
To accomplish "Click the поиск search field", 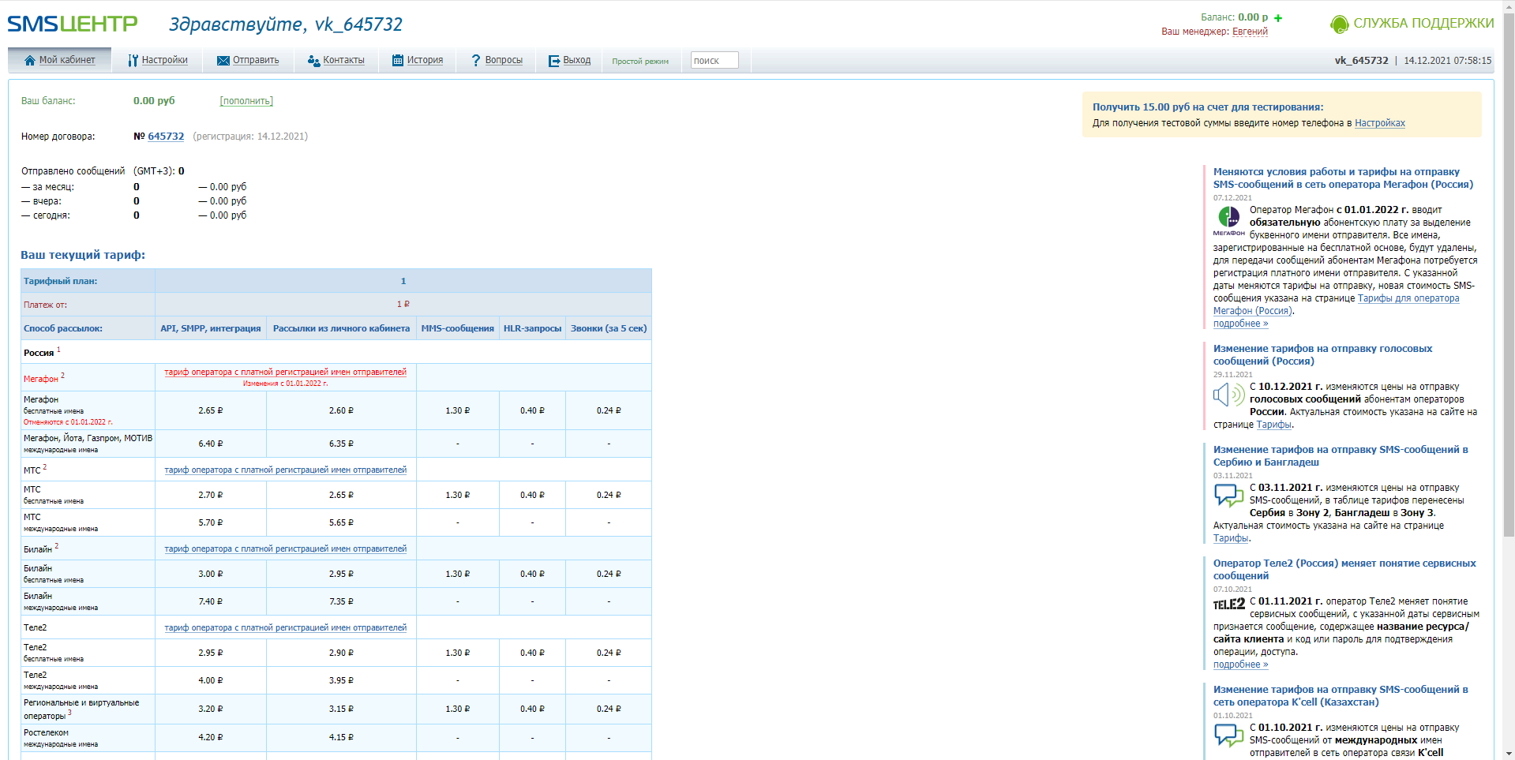I will 714,60.
